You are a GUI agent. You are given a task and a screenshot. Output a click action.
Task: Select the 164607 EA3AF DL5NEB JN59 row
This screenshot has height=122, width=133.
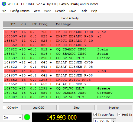coord(69,62)
